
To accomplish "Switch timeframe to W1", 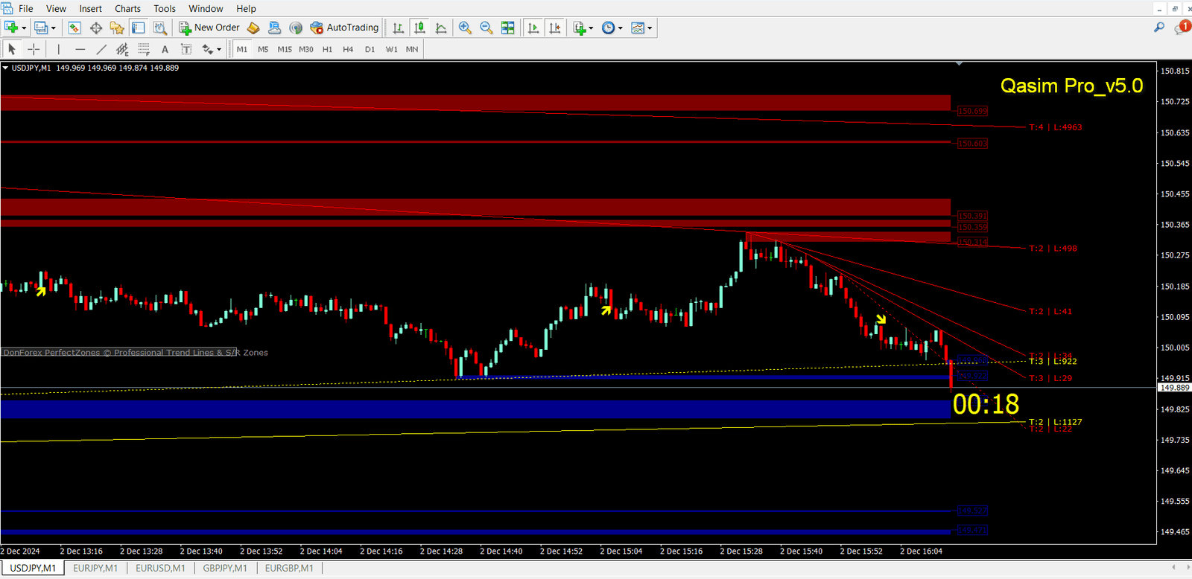I will click(x=391, y=49).
